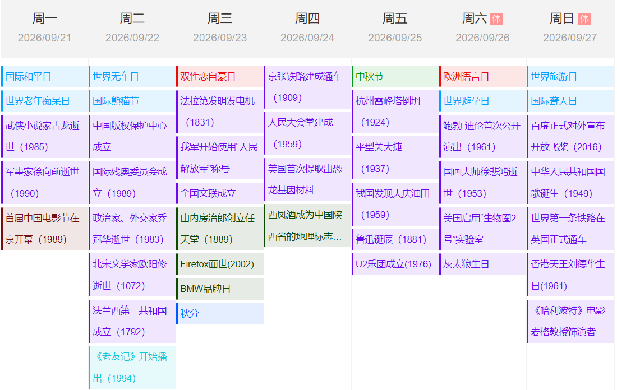This screenshot has height=390, width=617.
Task: Open the 世界无车日 entry
Action: [116, 76]
